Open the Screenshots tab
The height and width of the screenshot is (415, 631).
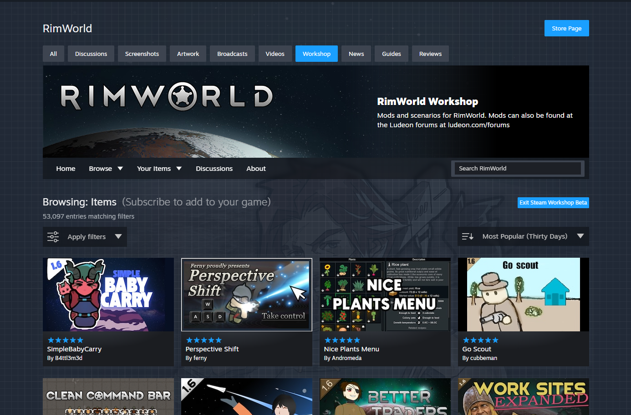[142, 54]
